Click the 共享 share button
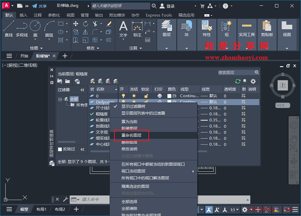 click(39, 6)
